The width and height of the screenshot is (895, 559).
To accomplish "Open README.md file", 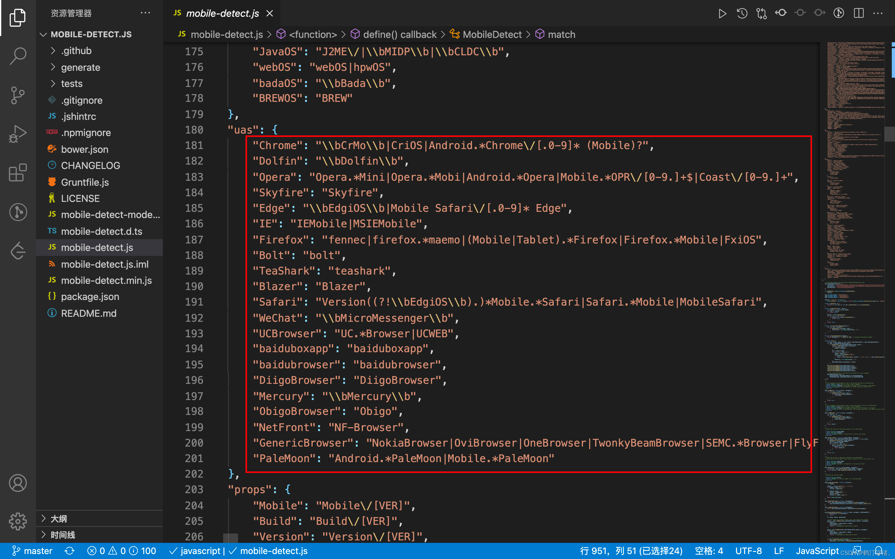I will coord(89,313).
